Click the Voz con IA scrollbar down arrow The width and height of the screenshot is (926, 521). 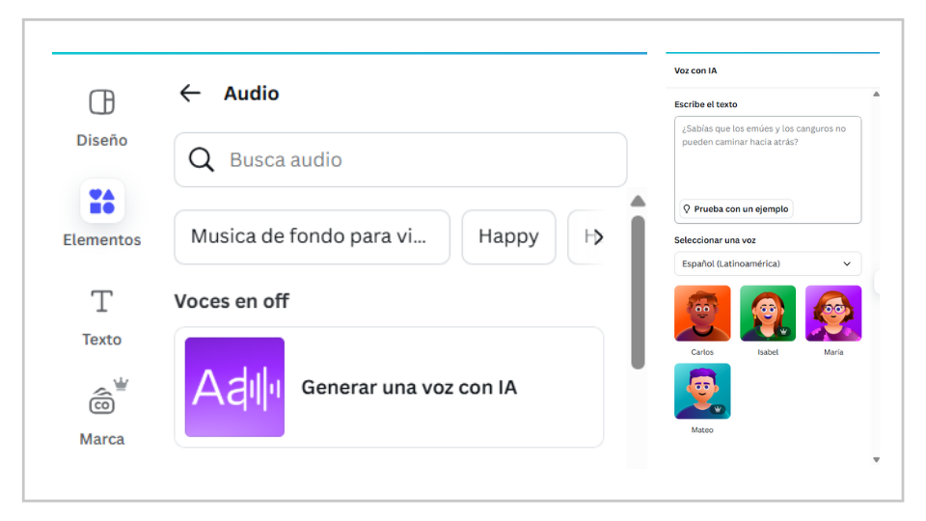click(x=877, y=459)
